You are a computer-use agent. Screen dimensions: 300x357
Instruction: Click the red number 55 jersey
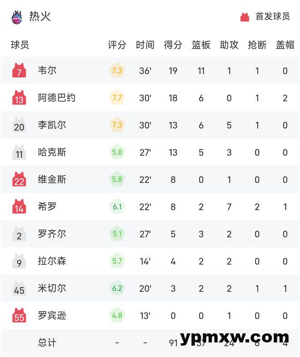click(19, 315)
